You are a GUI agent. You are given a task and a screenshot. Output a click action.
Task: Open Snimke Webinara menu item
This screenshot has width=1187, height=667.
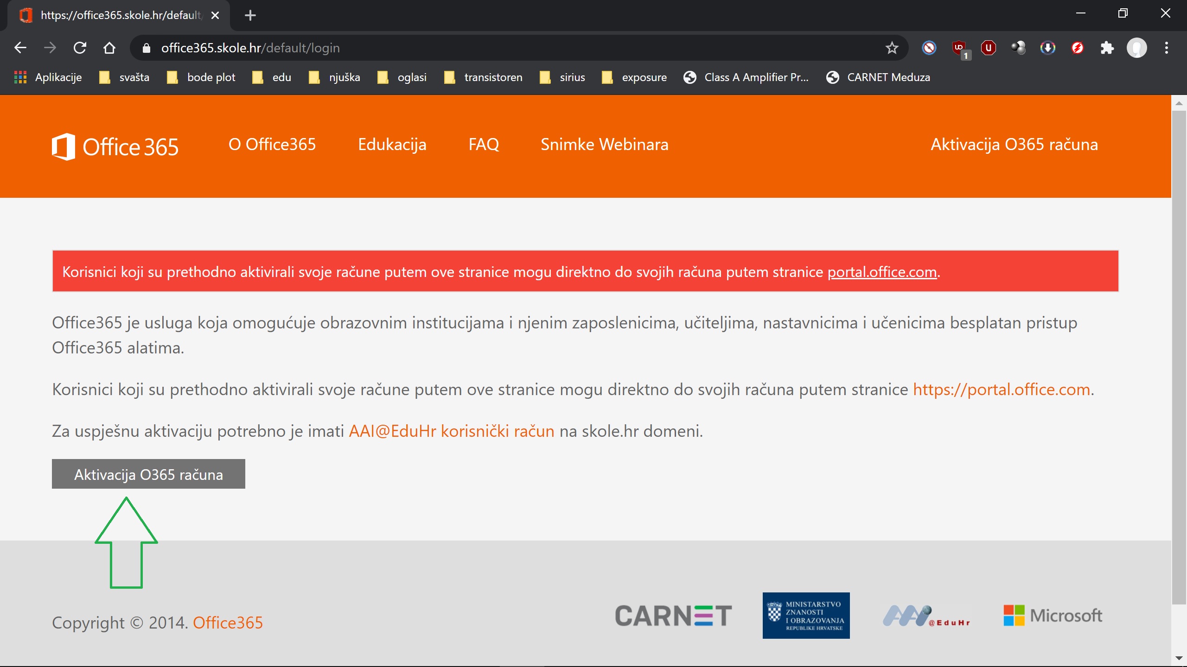(x=605, y=145)
